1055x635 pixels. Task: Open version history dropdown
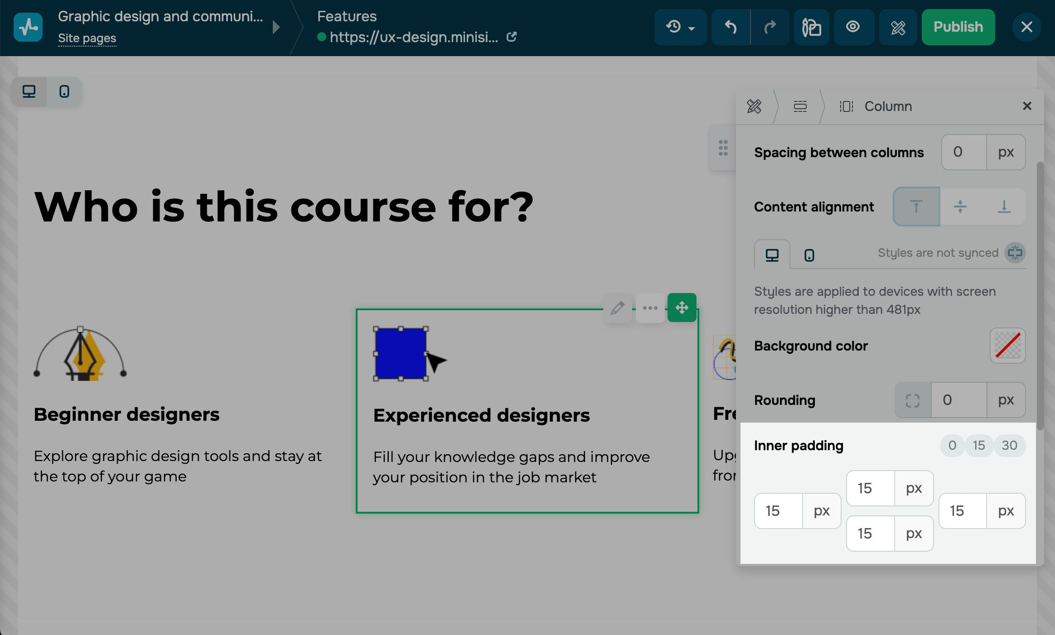[680, 27]
